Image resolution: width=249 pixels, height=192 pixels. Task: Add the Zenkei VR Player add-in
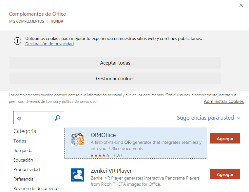point(225,174)
